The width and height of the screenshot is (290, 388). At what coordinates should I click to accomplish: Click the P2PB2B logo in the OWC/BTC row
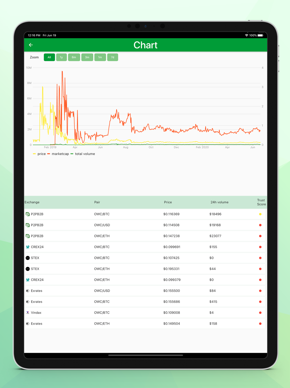28,214
